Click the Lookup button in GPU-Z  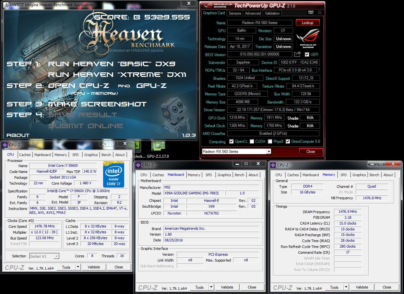tap(307, 23)
